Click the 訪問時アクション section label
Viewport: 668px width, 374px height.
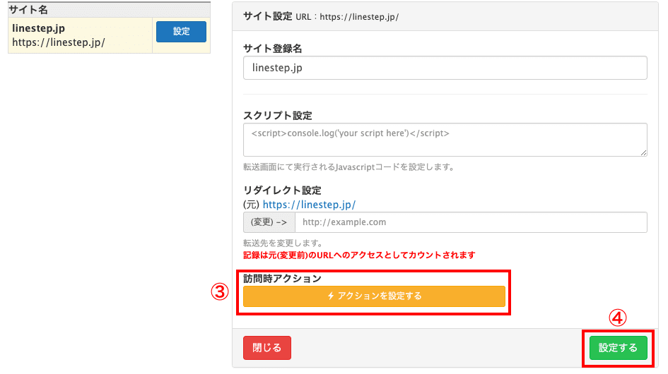coord(282,278)
